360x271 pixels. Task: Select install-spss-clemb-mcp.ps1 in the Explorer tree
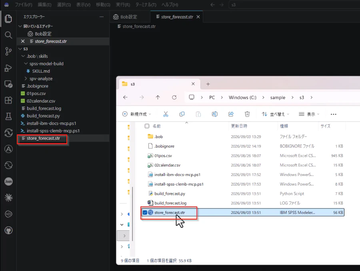[53, 131]
